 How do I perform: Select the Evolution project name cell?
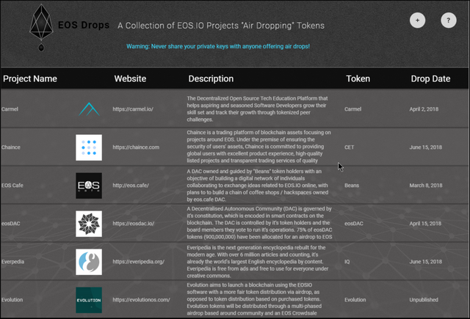[12, 299]
